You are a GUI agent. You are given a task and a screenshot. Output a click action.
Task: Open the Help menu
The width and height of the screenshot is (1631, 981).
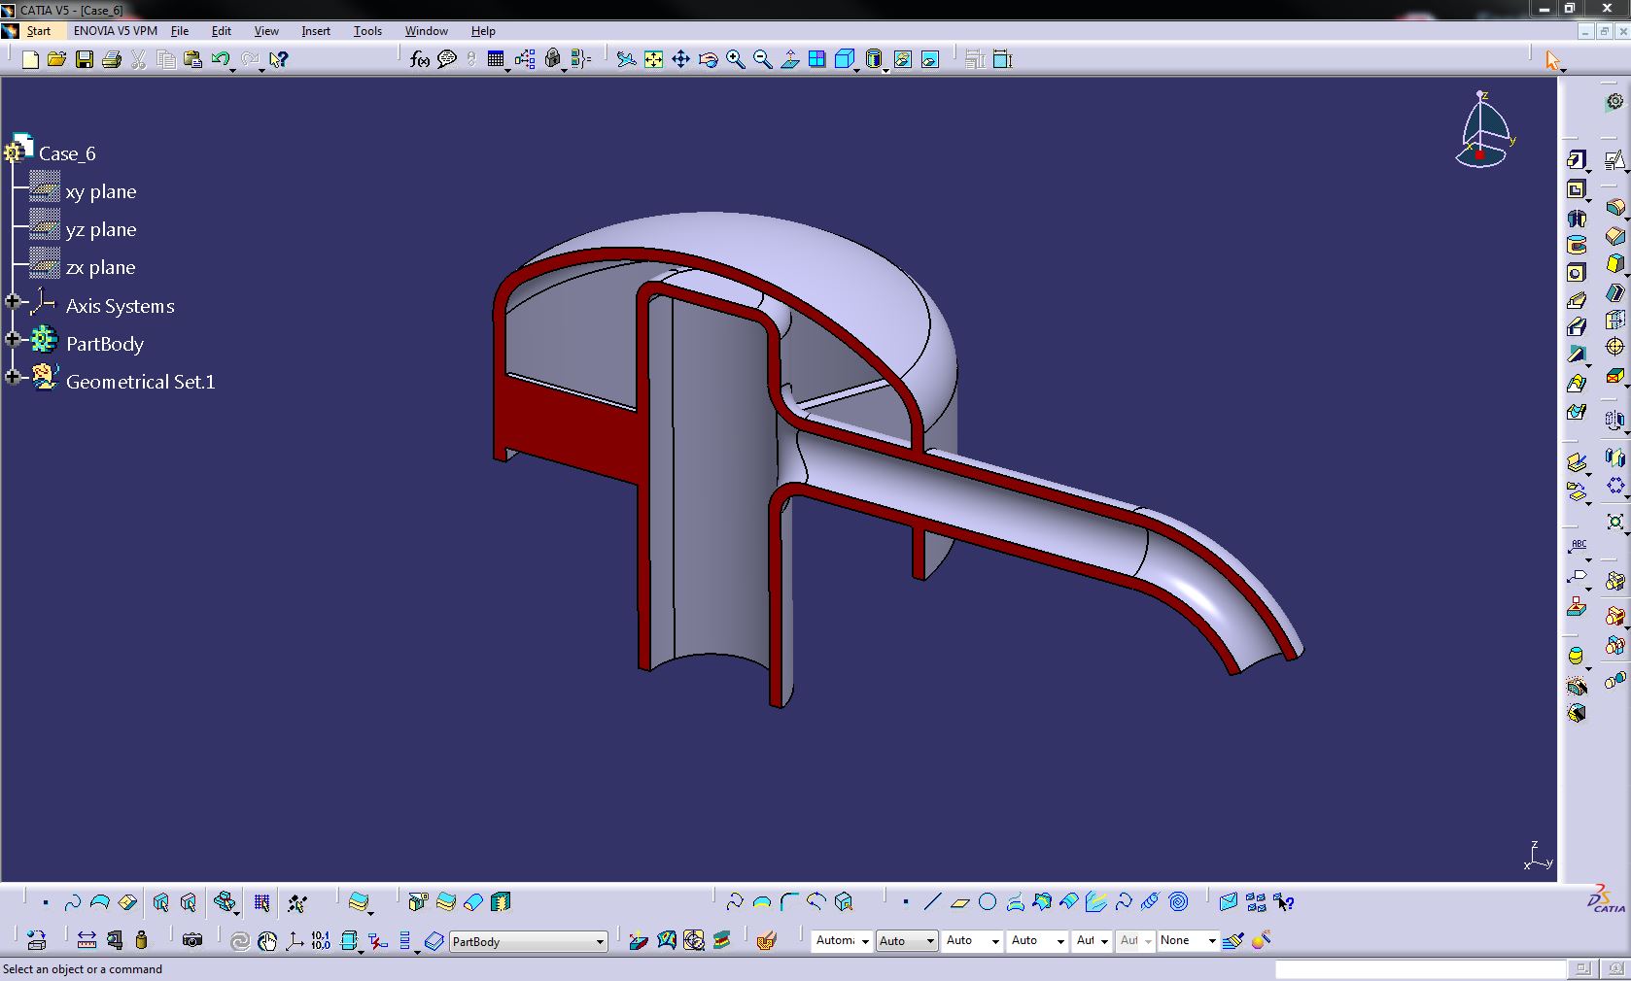(483, 31)
